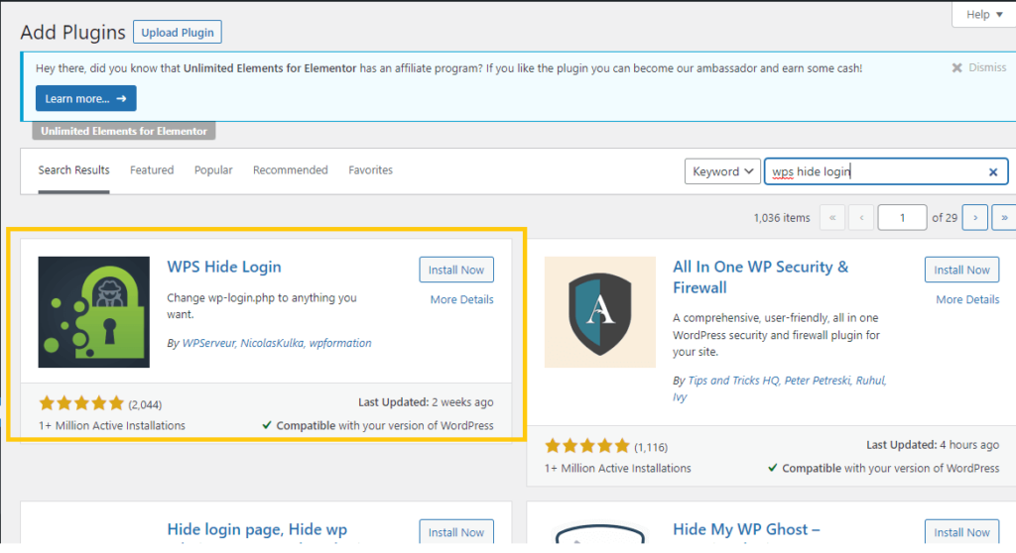1016x553 pixels.
Task: Dismiss the Unlimited Elements notice
Action: [x=978, y=67]
